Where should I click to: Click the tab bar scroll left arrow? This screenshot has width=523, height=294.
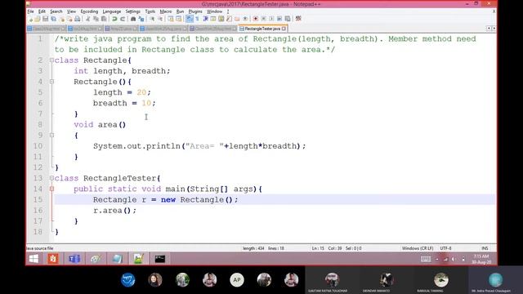489,29
